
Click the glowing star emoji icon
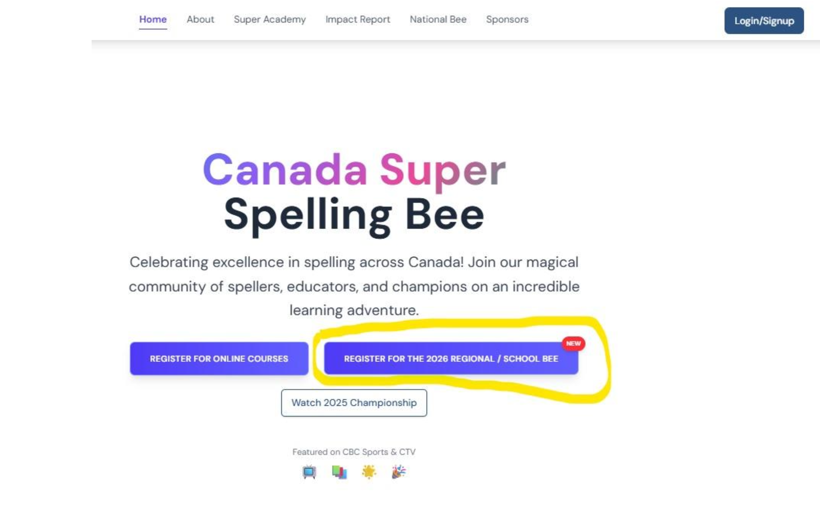pyautogui.click(x=369, y=472)
